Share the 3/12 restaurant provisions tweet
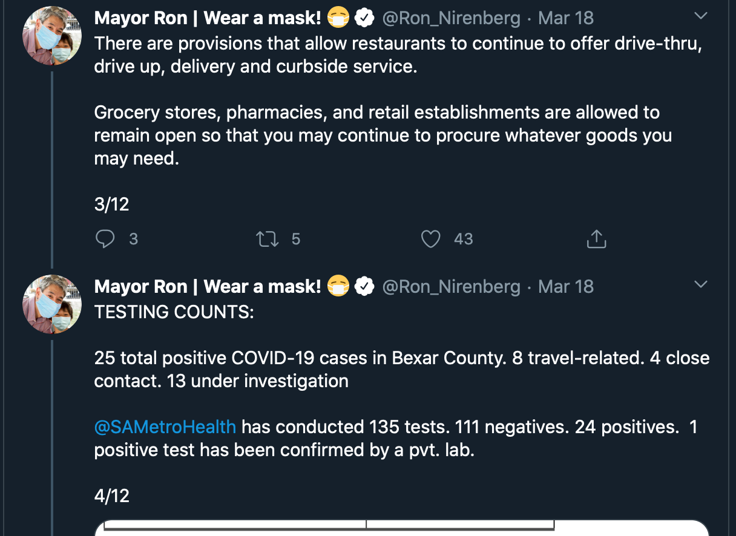The height and width of the screenshot is (536, 736). pyautogui.click(x=596, y=239)
